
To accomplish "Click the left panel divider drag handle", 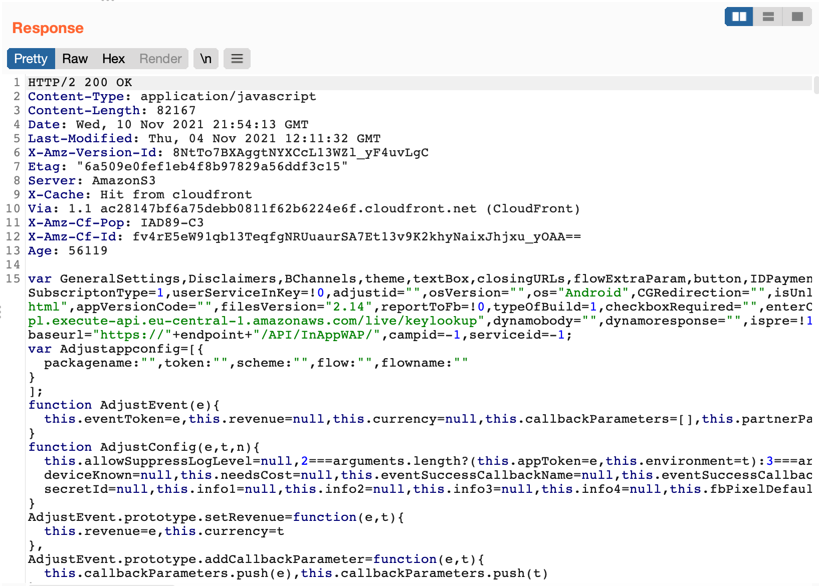I will (x=2, y=312).
